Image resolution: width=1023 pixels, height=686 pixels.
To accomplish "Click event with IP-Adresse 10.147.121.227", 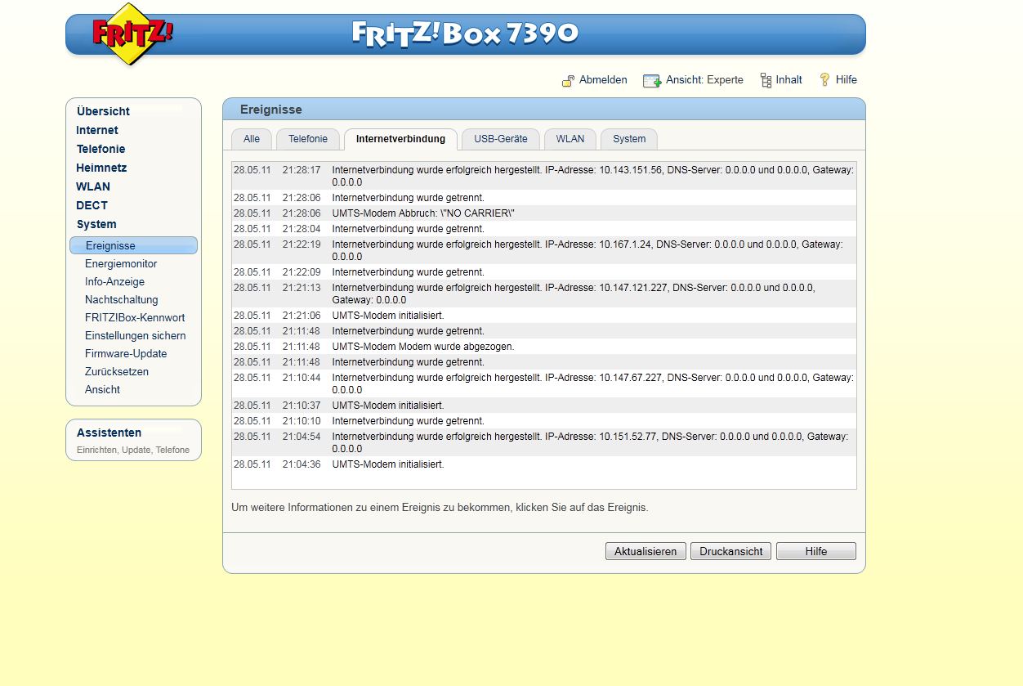I will (544, 294).
